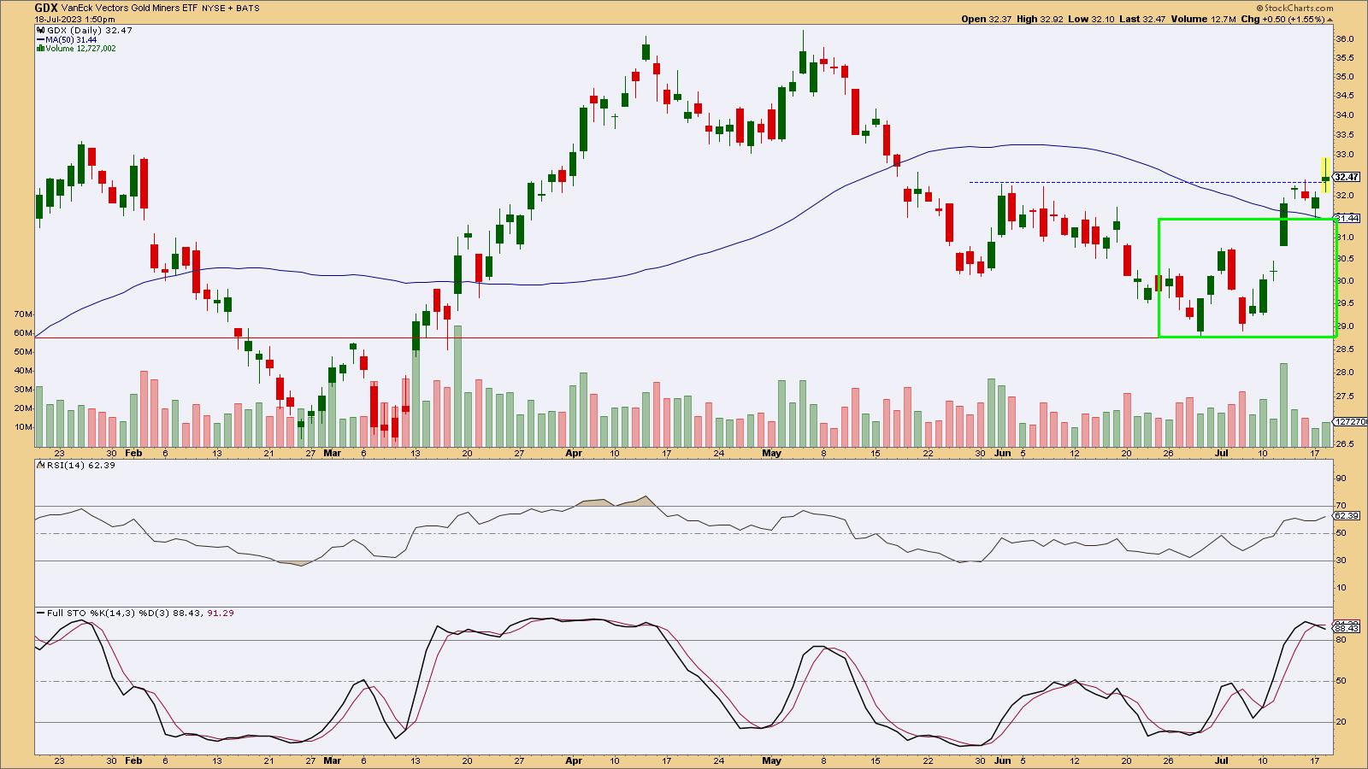Select the "VanEck Vectors Gold Miners ETF" name
This screenshot has height=769, width=1368.
[x=129, y=9]
